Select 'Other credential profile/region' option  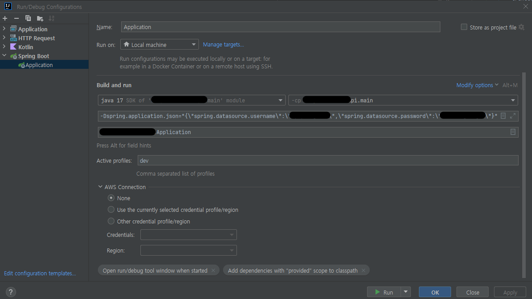tap(111, 221)
